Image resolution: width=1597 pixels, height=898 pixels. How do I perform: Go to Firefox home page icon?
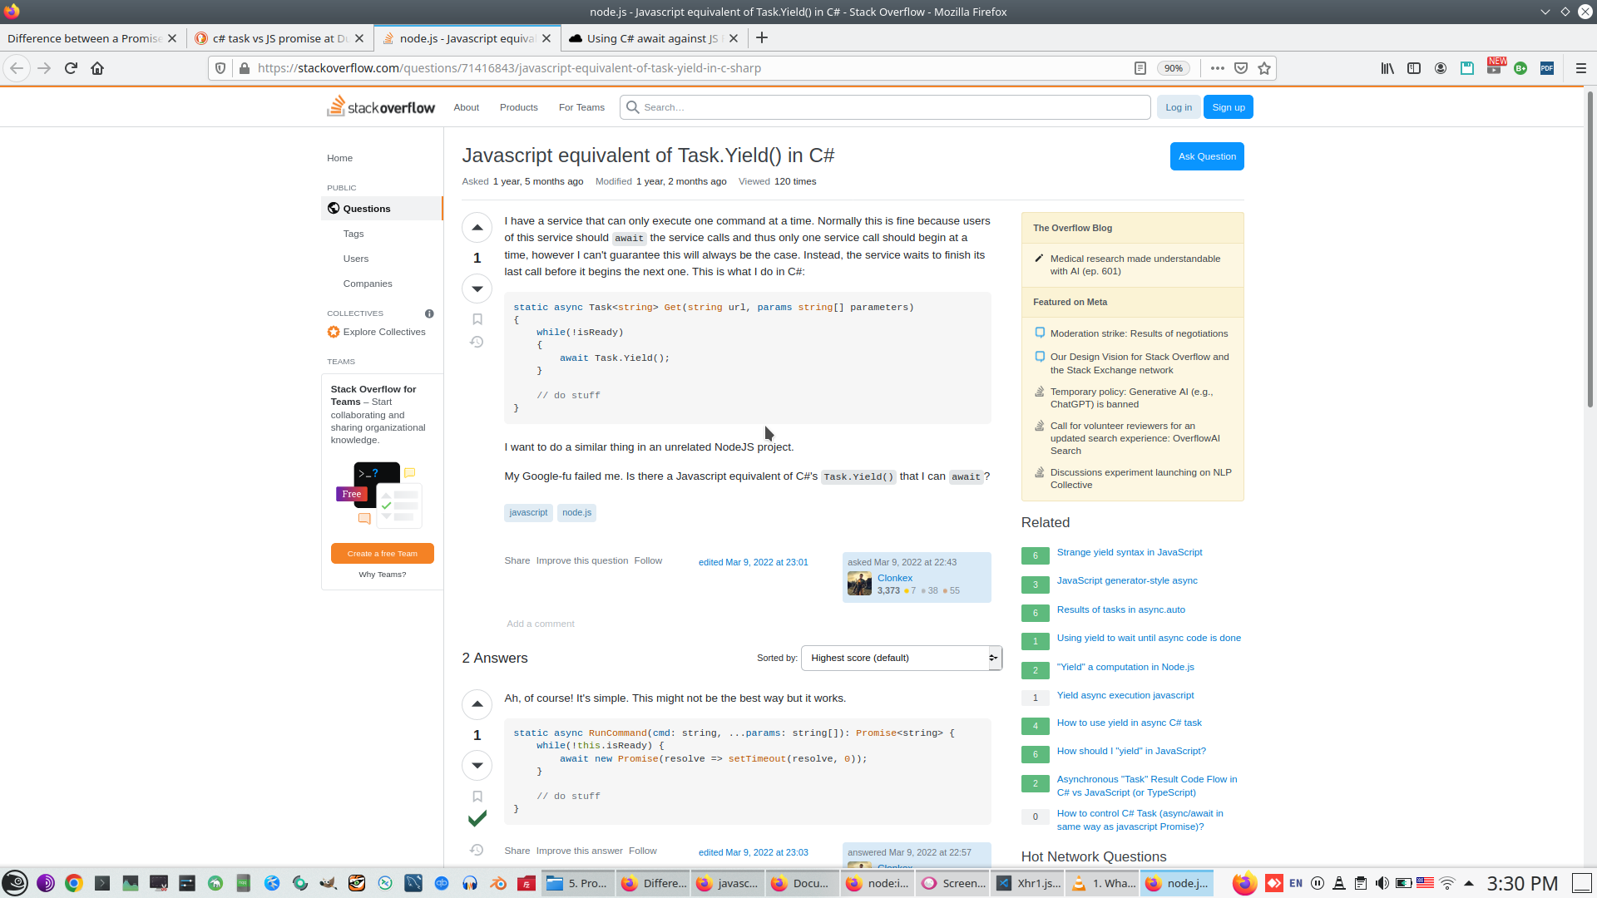pyautogui.click(x=97, y=68)
